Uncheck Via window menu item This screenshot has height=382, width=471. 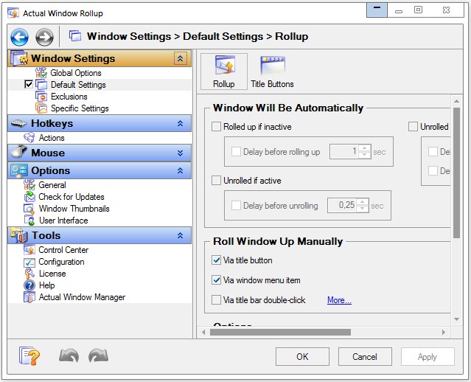(x=216, y=280)
